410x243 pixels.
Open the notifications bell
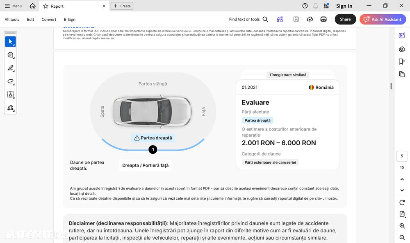tap(316, 6)
